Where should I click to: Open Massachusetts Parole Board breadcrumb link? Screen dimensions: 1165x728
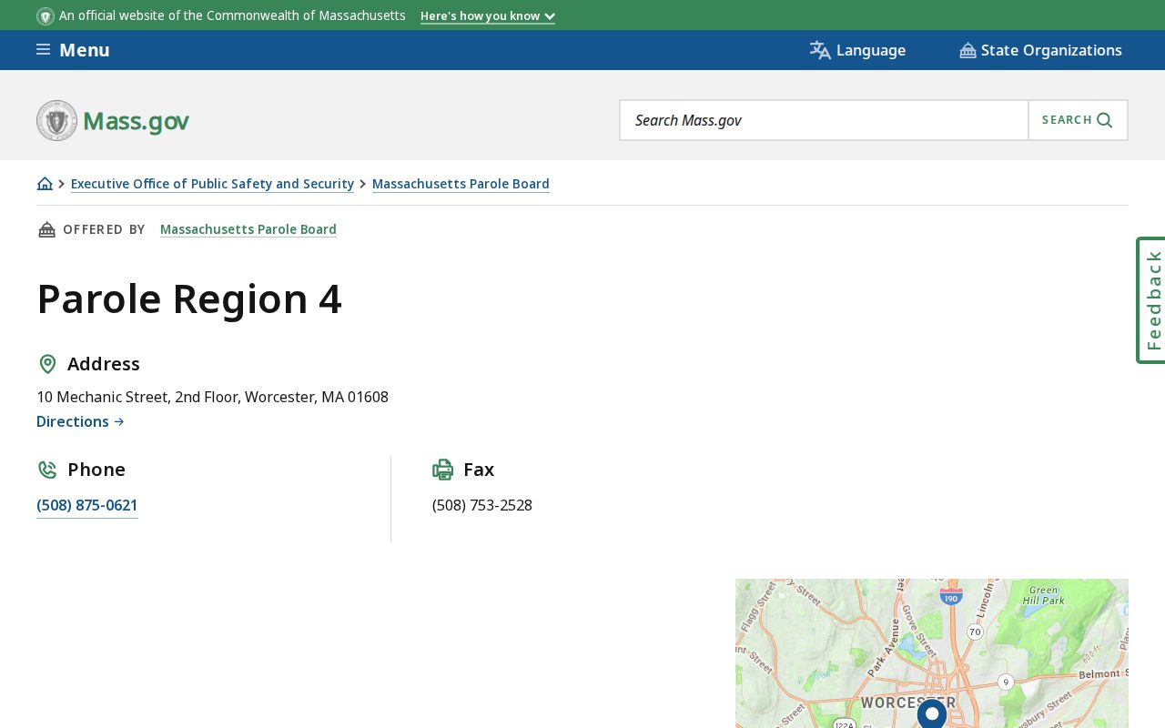[x=461, y=184]
